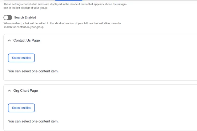
Task: Click the shortcut menu settings description paragraph
Action: click(x=65, y=6)
